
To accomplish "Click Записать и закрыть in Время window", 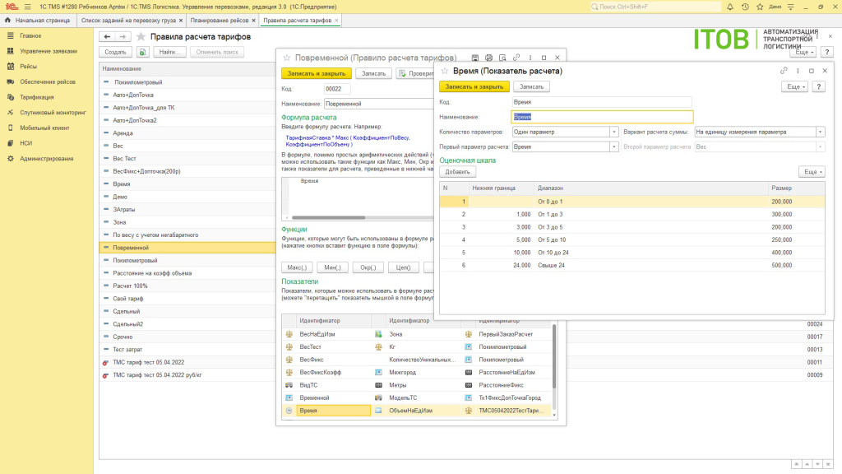I will coord(474,86).
